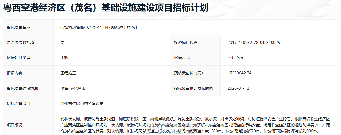
Task: Select the 公开招标 value
Action: coord(235,58)
